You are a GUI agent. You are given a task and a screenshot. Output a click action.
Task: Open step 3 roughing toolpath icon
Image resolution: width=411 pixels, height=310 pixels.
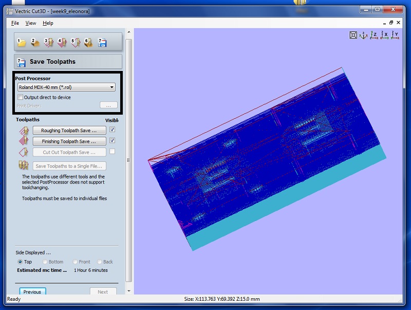pos(48,42)
